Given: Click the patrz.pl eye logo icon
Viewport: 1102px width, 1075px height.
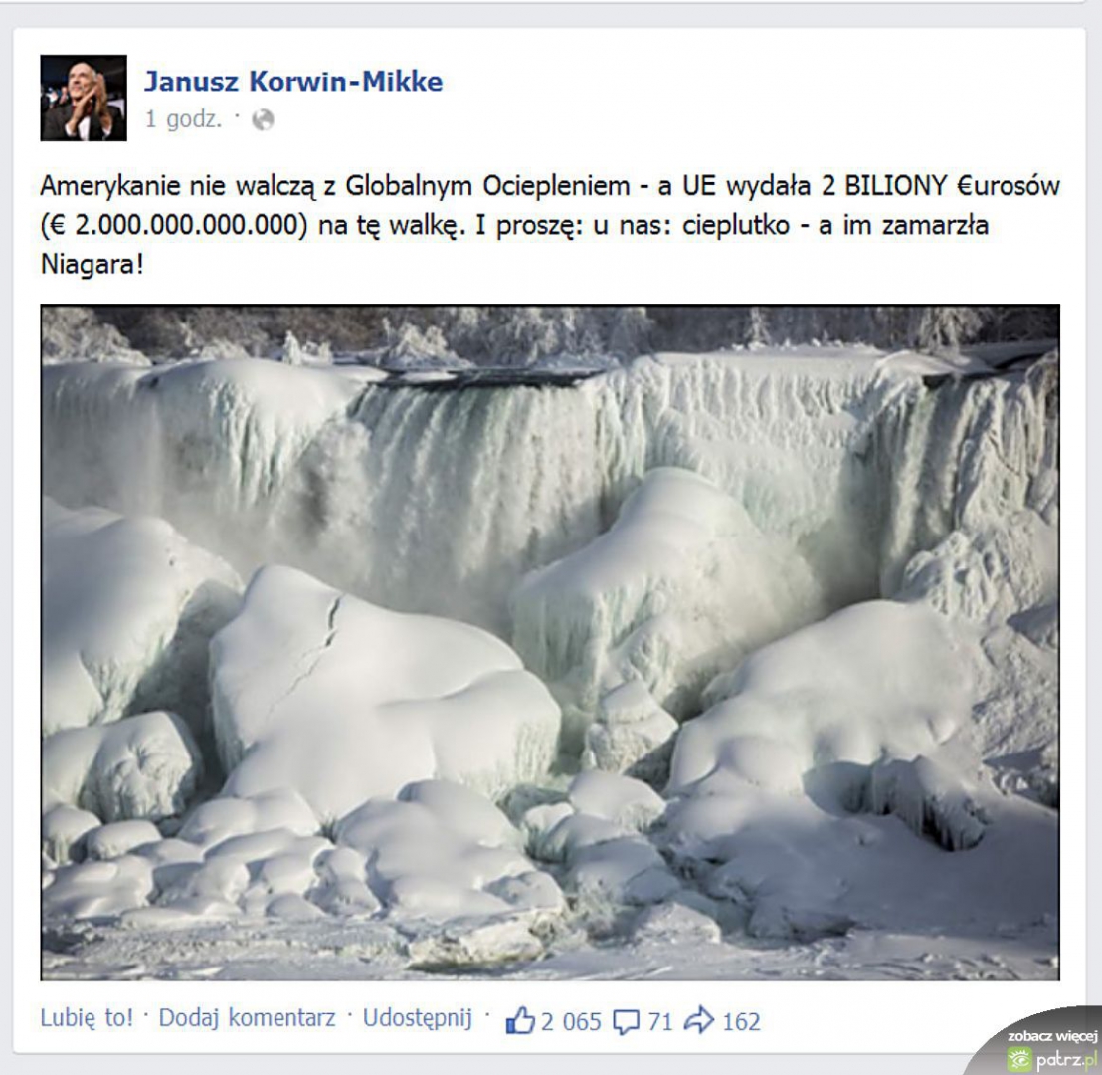Looking at the screenshot, I should click(1020, 1059).
